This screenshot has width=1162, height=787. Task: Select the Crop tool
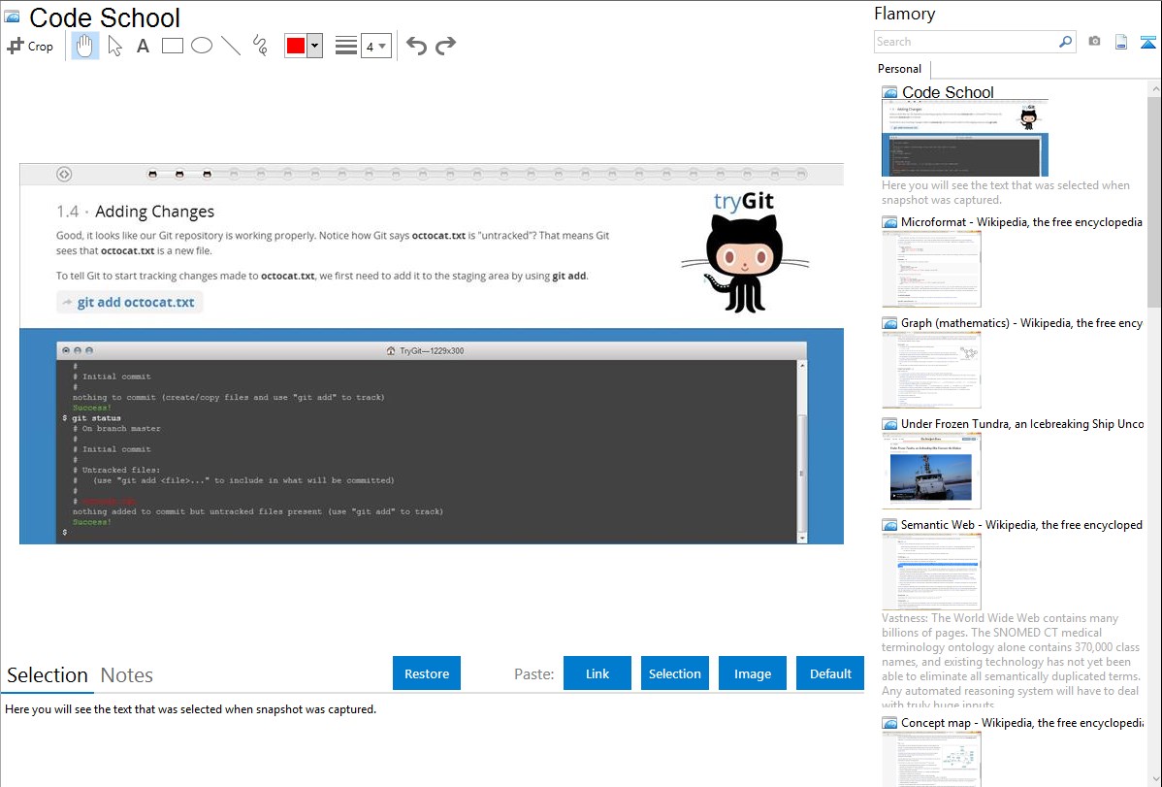(30, 46)
